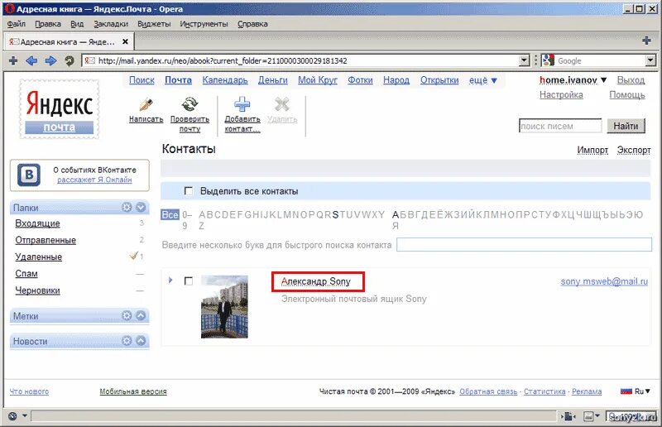Viewport: 662px width, 427px height.
Task: Click the Google search engine icon
Action: 548,60
